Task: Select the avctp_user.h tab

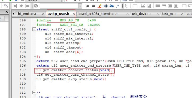Action: (x=59, y=14)
